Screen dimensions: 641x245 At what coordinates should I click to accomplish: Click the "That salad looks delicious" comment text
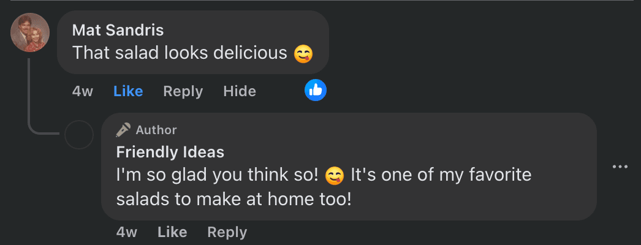[180, 53]
